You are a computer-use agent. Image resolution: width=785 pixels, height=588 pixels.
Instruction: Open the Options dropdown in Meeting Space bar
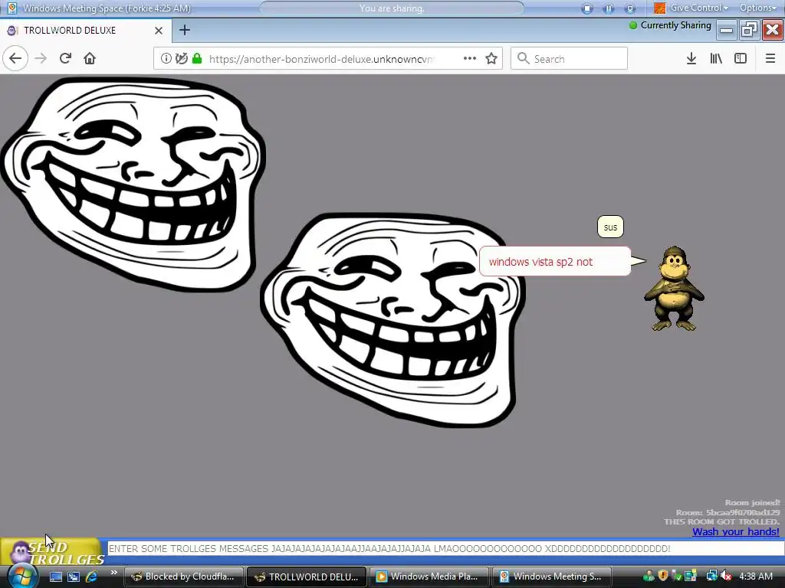tap(757, 8)
